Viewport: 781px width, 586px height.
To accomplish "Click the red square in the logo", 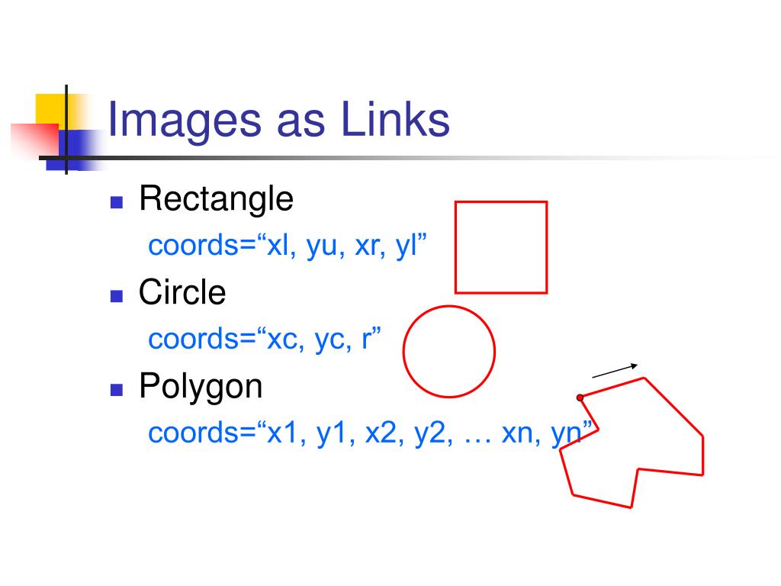I will click(x=35, y=141).
